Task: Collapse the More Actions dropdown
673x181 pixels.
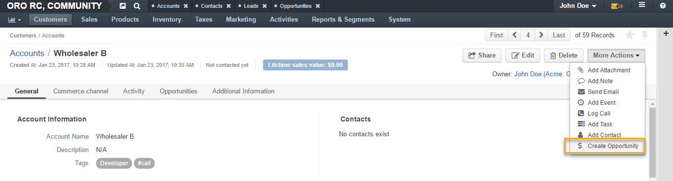Action: [x=616, y=56]
